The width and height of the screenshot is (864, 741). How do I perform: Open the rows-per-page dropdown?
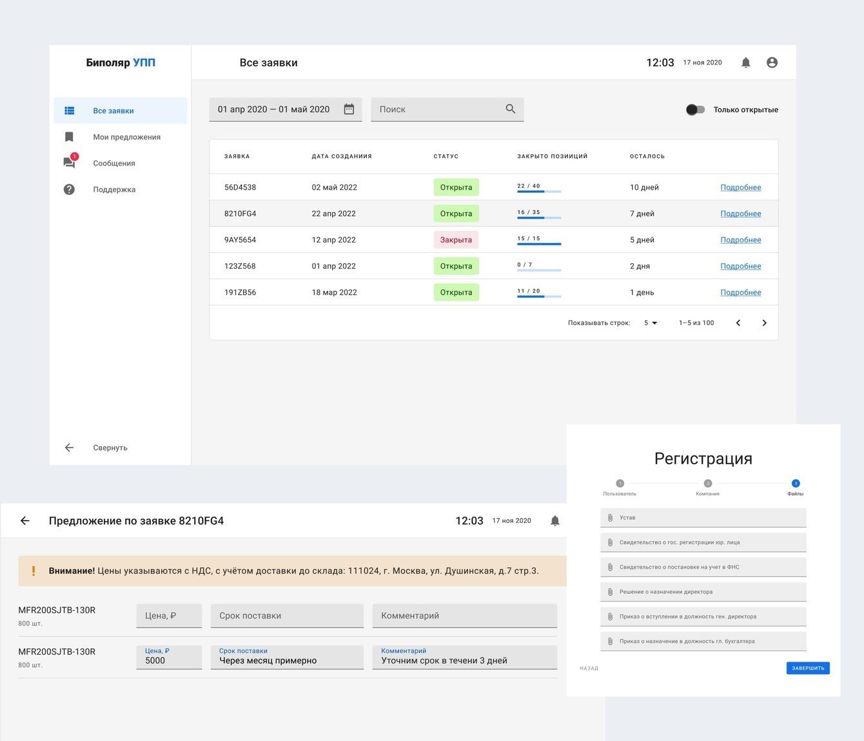pyautogui.click(x=651, y=323)
